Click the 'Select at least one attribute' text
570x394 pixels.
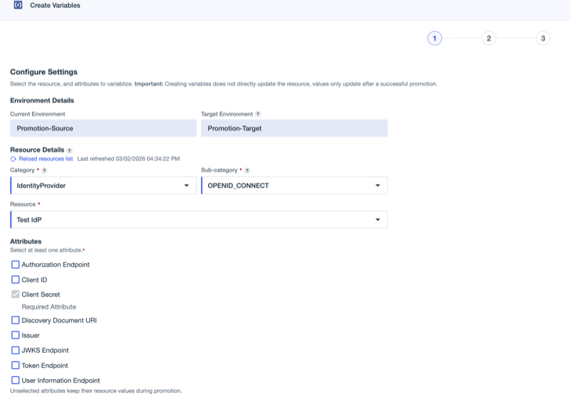pyautogui.click(x=46, y=250)
